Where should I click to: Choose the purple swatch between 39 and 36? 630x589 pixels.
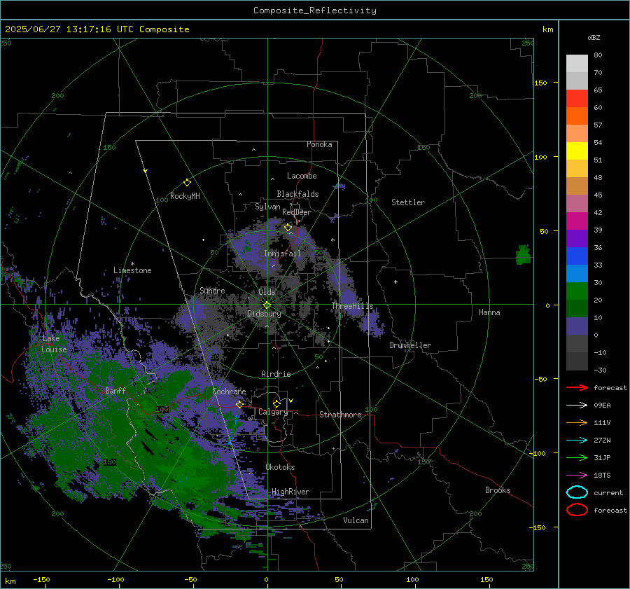tap(577, 239)
